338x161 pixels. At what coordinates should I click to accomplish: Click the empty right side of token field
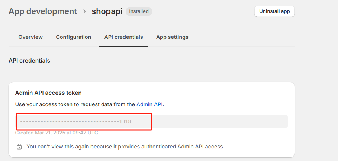point(223,121)
